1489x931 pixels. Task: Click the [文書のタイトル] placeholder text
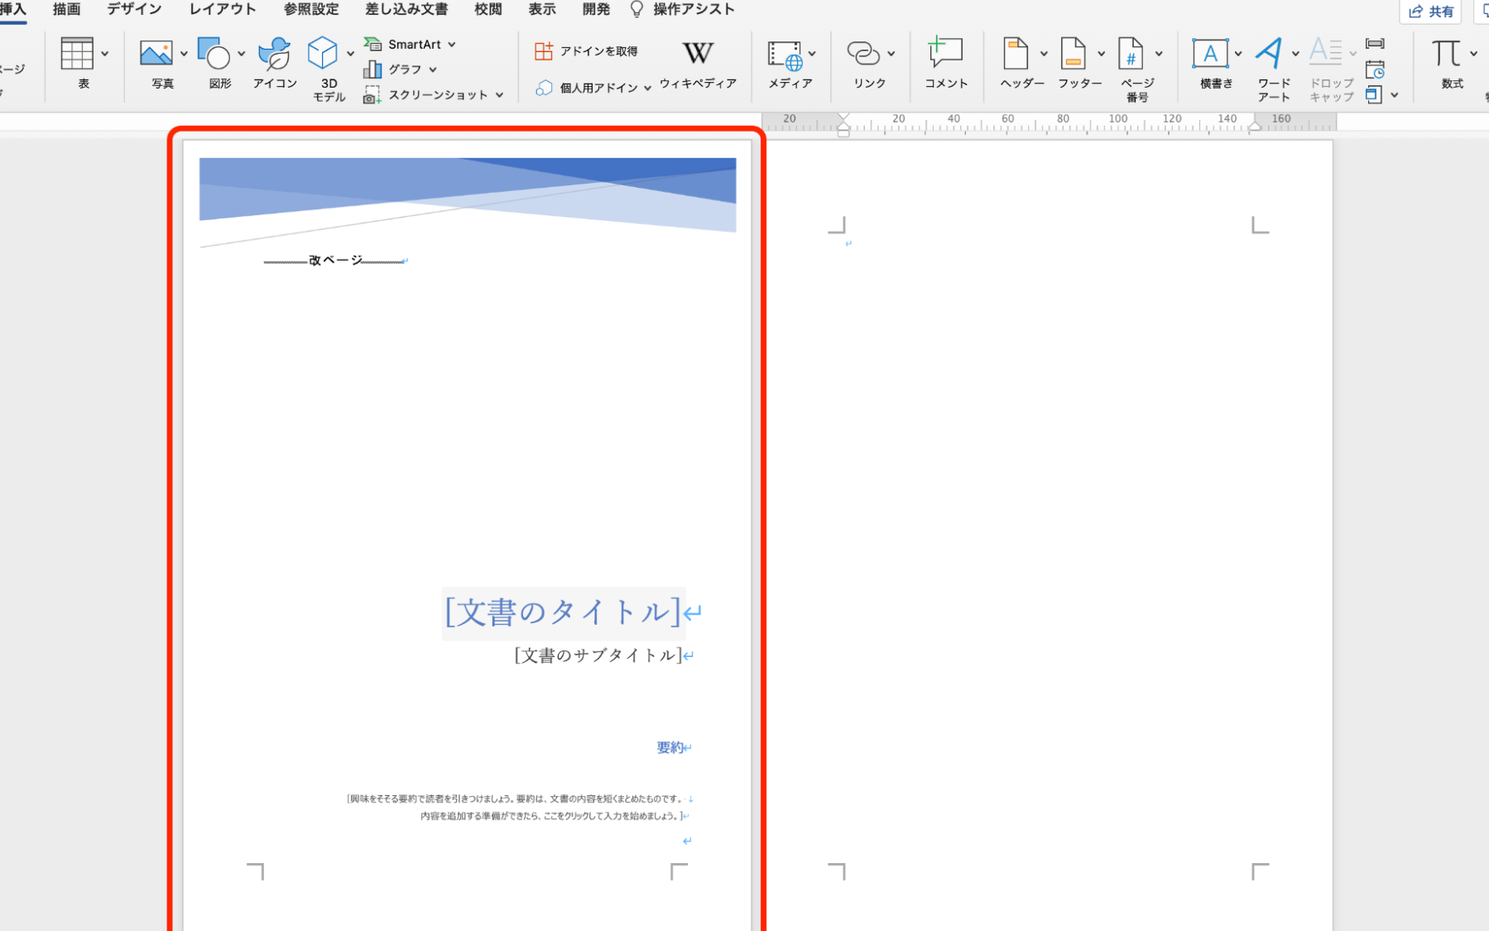(560, 612)
